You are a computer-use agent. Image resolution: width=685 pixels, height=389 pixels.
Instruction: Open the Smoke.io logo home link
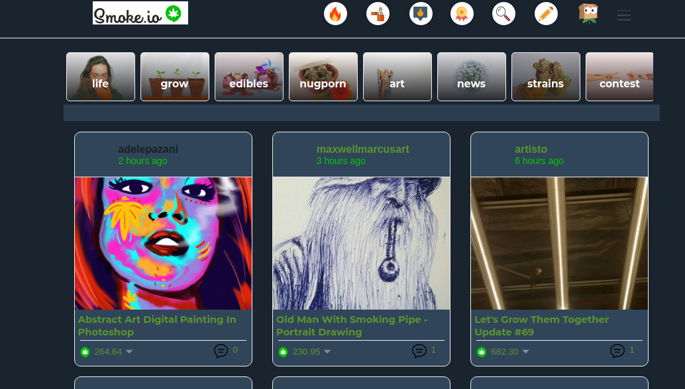140,13
